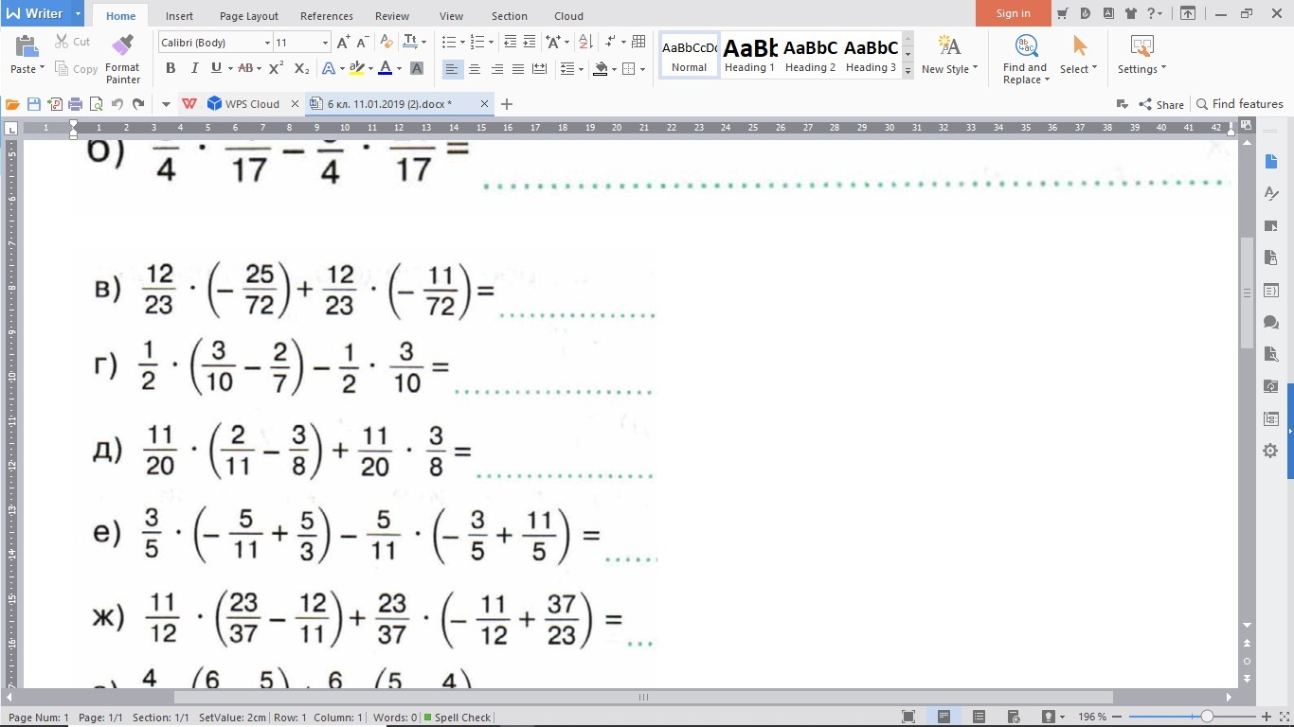The height and width of the screenshot is (727, 1294).
Task: Toggle Bold formatting
Action: point(171,68)
